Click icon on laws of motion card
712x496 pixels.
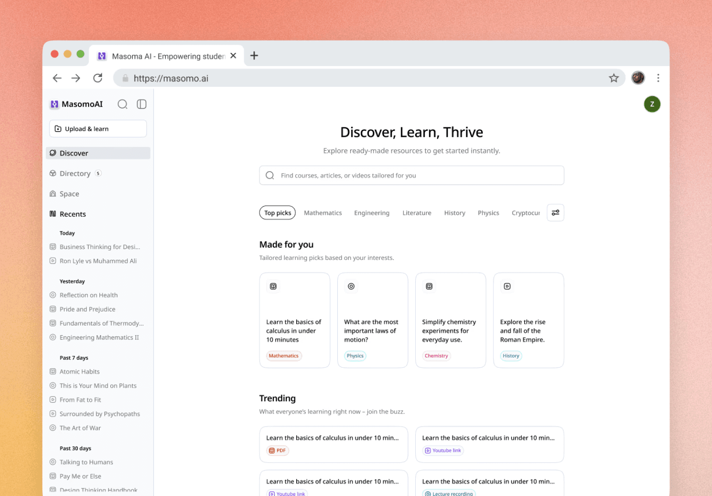[351, 286]
